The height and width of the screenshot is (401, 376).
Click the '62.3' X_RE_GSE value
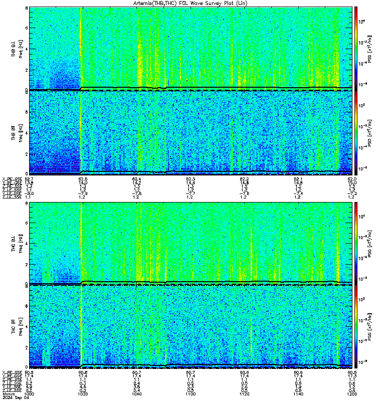[x=191, y=179]
